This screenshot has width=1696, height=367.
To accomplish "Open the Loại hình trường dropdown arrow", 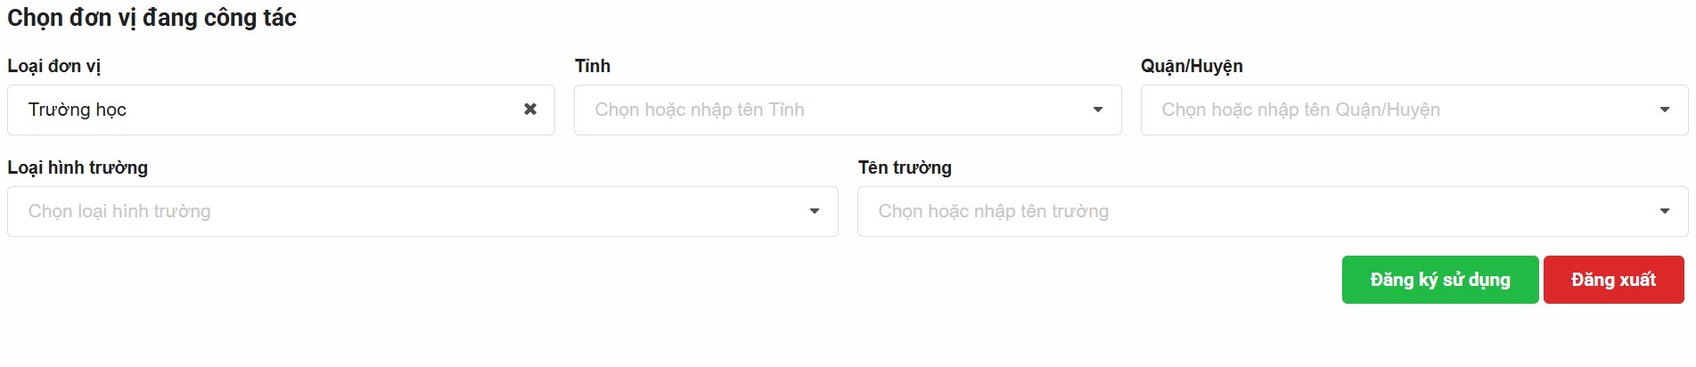I will [x=814, y=211].
